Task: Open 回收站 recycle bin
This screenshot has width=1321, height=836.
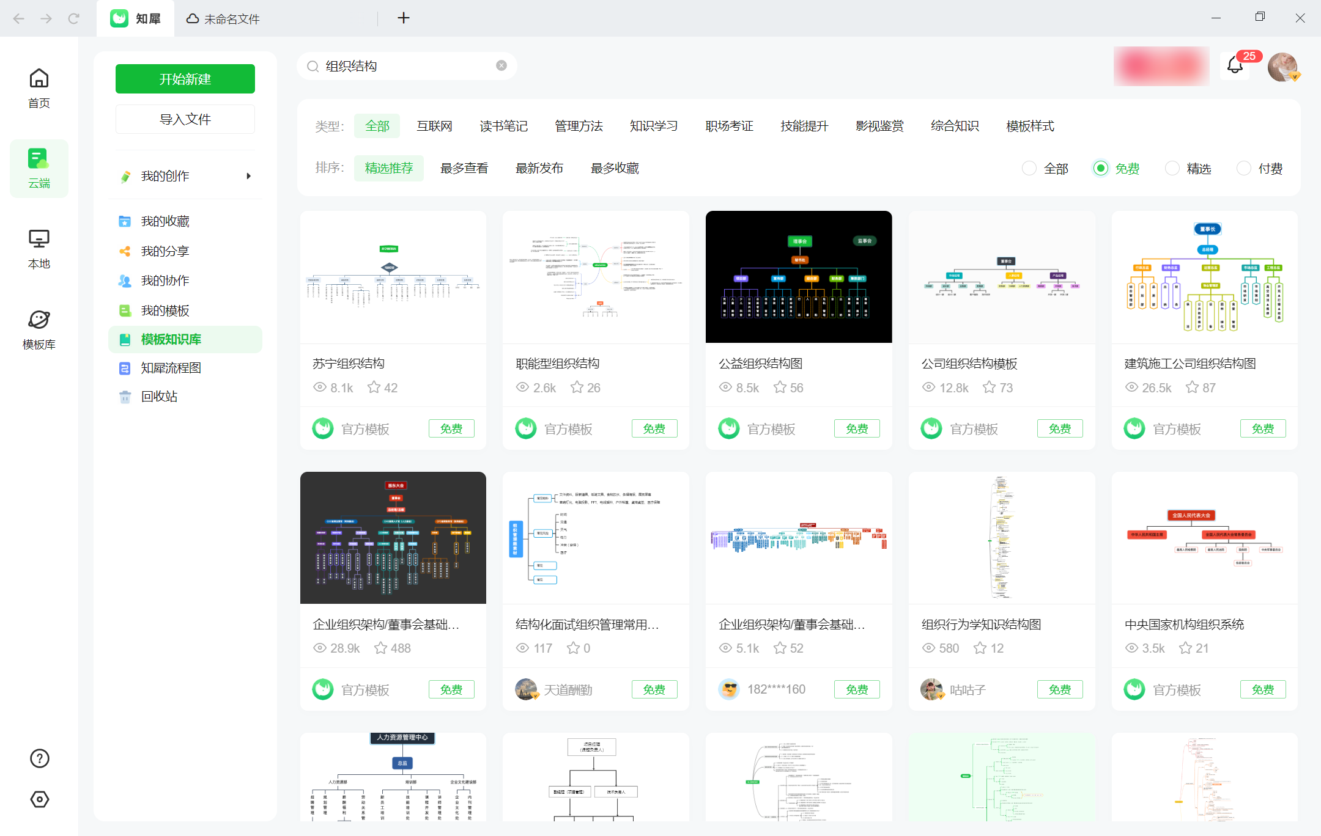Action: pyautogui.click(x=159, y=397)
